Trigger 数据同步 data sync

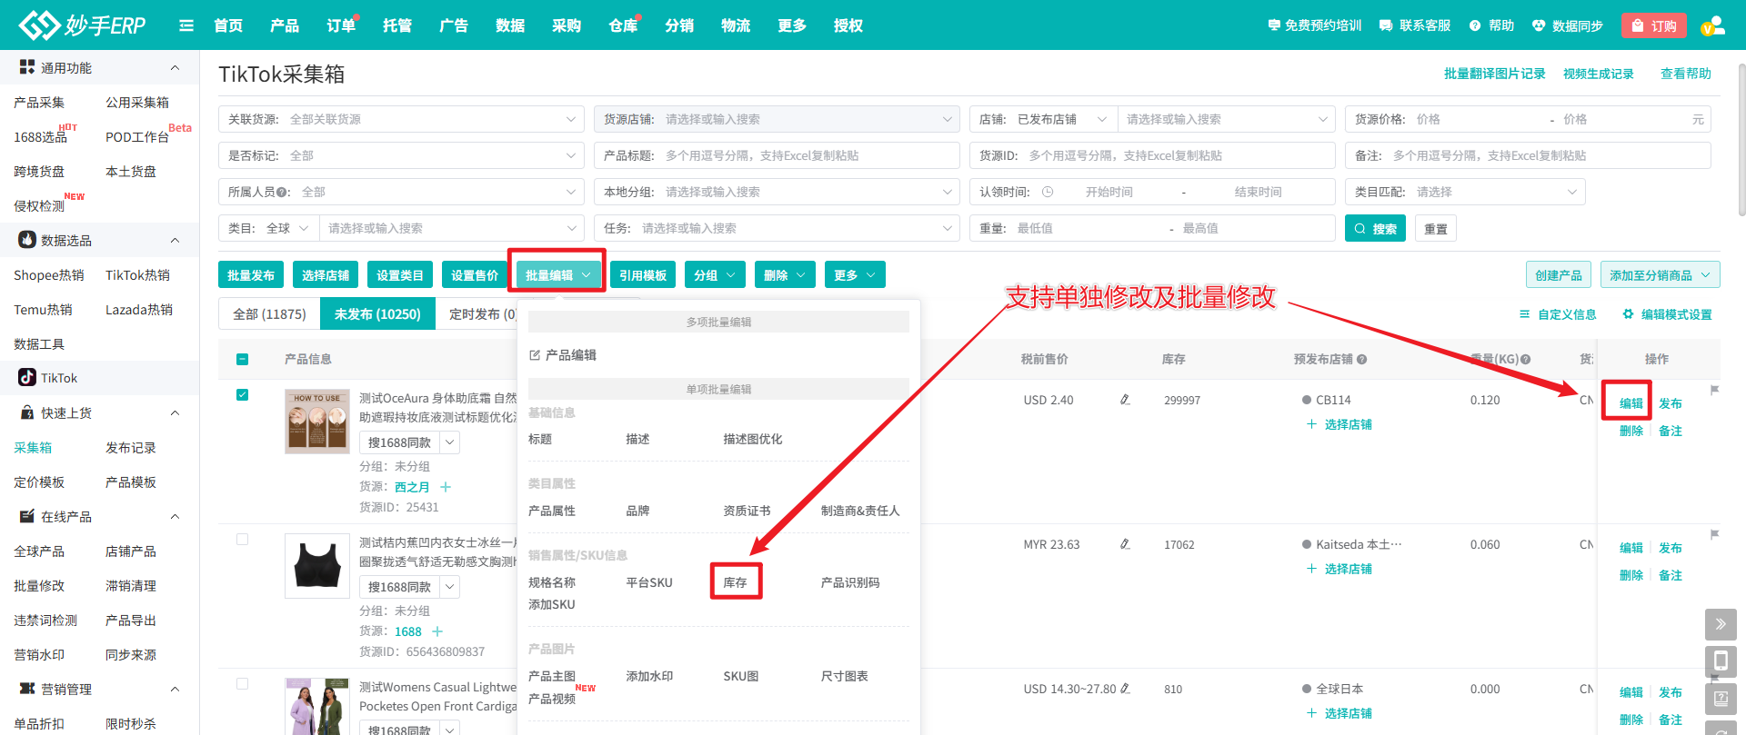pos(1567,25)
